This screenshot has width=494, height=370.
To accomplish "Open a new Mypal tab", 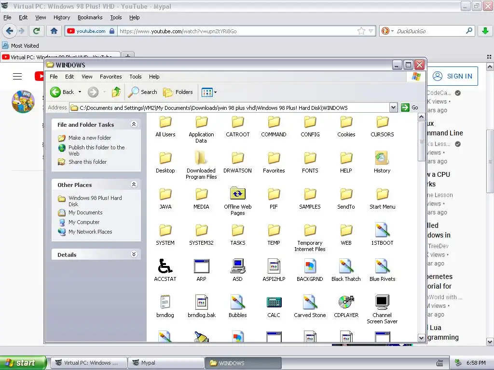I will click(127, 56).
